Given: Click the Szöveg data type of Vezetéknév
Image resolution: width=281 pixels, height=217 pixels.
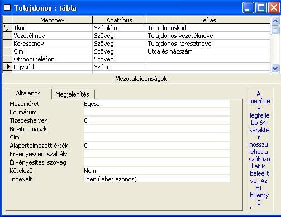Looking at the screenshot, I should click(119, 36).
